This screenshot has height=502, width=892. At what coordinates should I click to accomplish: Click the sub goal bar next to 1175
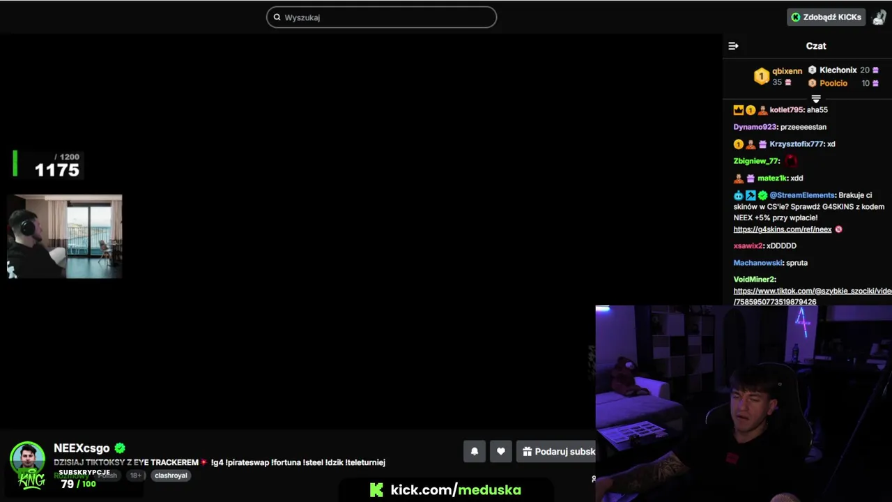[15, 163]
